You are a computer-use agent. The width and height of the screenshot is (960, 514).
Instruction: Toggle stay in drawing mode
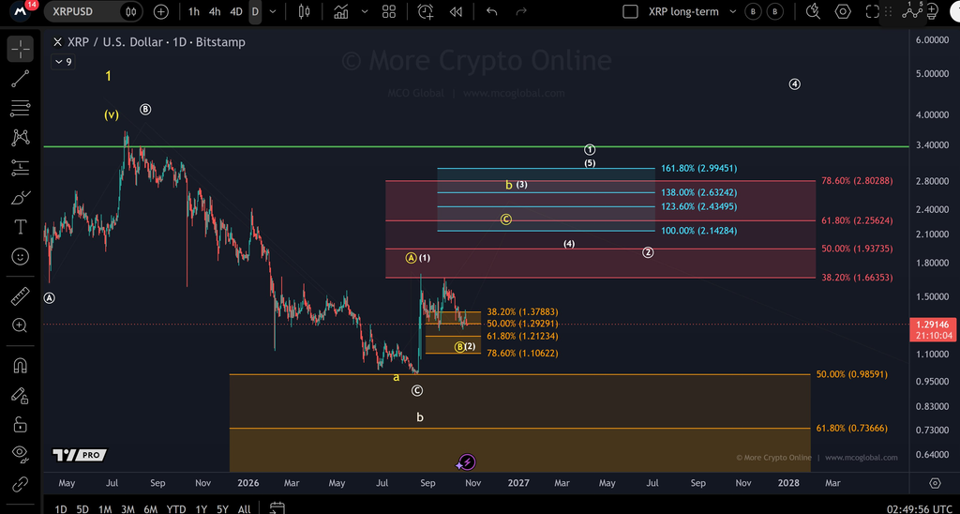click(x=21, y=395)
